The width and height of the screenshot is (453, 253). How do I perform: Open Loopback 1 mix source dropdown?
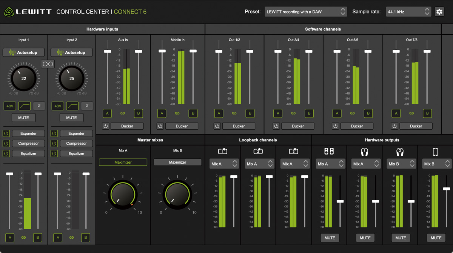click(x=224, y=164)
